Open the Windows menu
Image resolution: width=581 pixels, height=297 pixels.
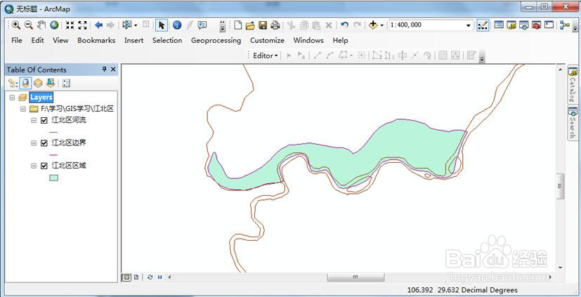click(x=308, y=40)
